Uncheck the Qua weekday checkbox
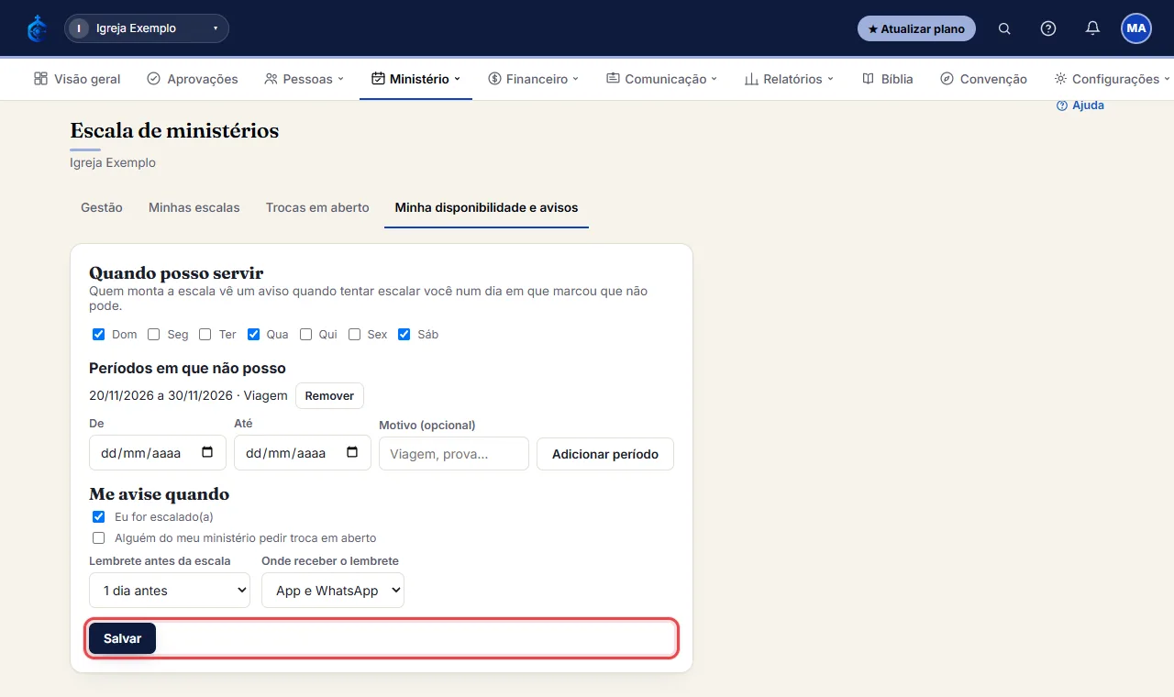1174x697 pixels. (x=254, y=335)
